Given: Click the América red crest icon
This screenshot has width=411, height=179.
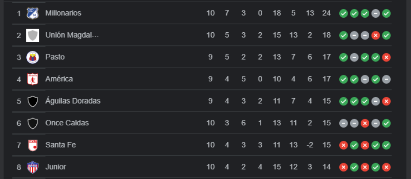Looking at the screenshot, I should click(x=33, y=79).
